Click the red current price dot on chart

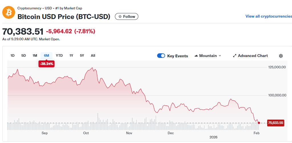(259, 123)
